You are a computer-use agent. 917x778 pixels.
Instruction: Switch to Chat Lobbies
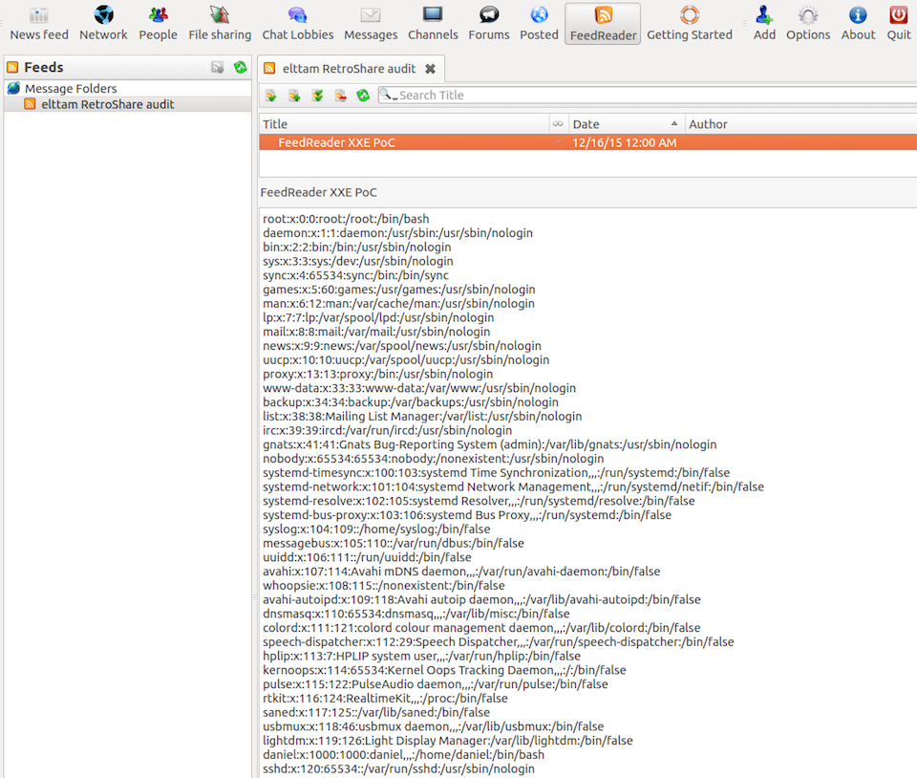click(x=298, y=23)
